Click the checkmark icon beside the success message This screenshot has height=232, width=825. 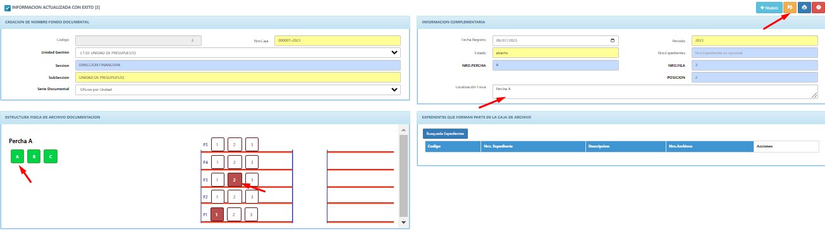(8, 8)
